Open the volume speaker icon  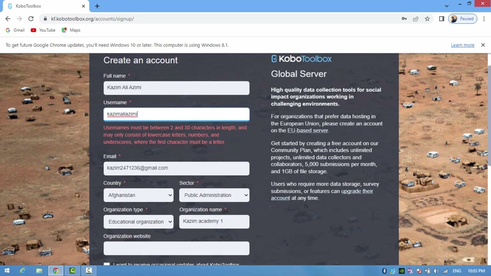coord(437,271)
